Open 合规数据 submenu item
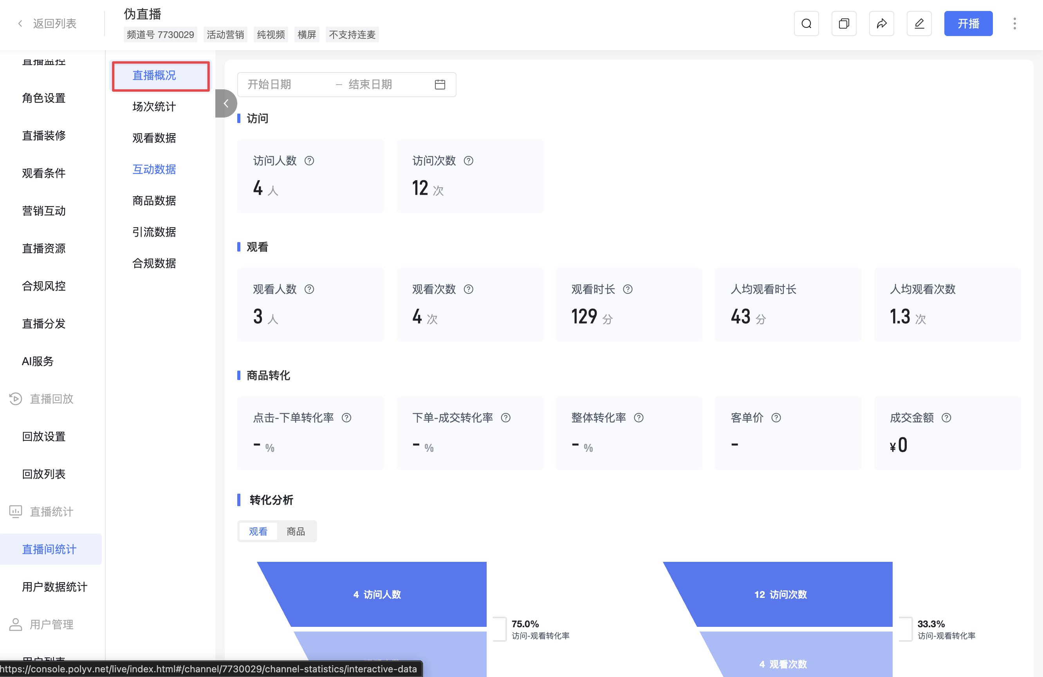Viewport: 1043px width, 677px height. [154, 264]
